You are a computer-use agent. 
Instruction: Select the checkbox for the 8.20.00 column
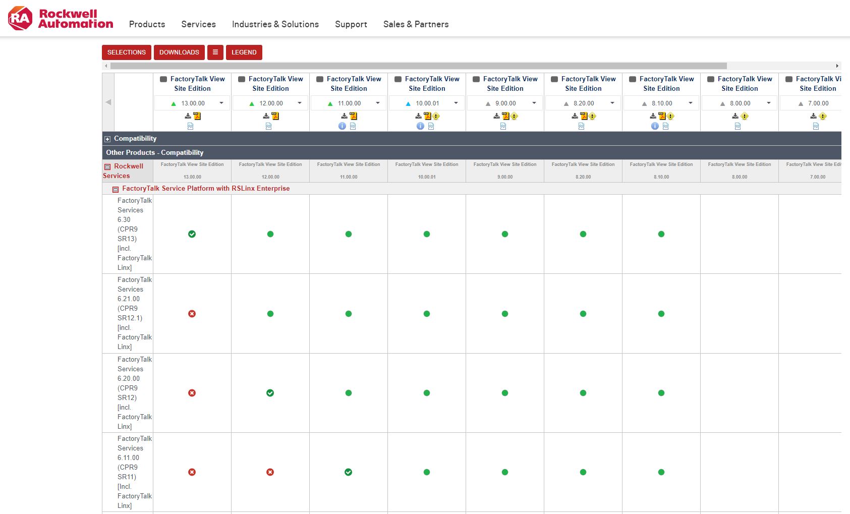(554, 79)
